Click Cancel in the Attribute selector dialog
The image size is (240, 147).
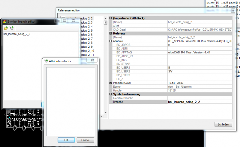[x=85, y=140]
